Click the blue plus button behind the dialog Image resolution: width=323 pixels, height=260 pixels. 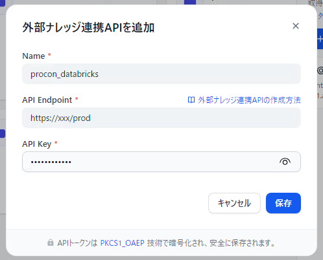(320, 39)
